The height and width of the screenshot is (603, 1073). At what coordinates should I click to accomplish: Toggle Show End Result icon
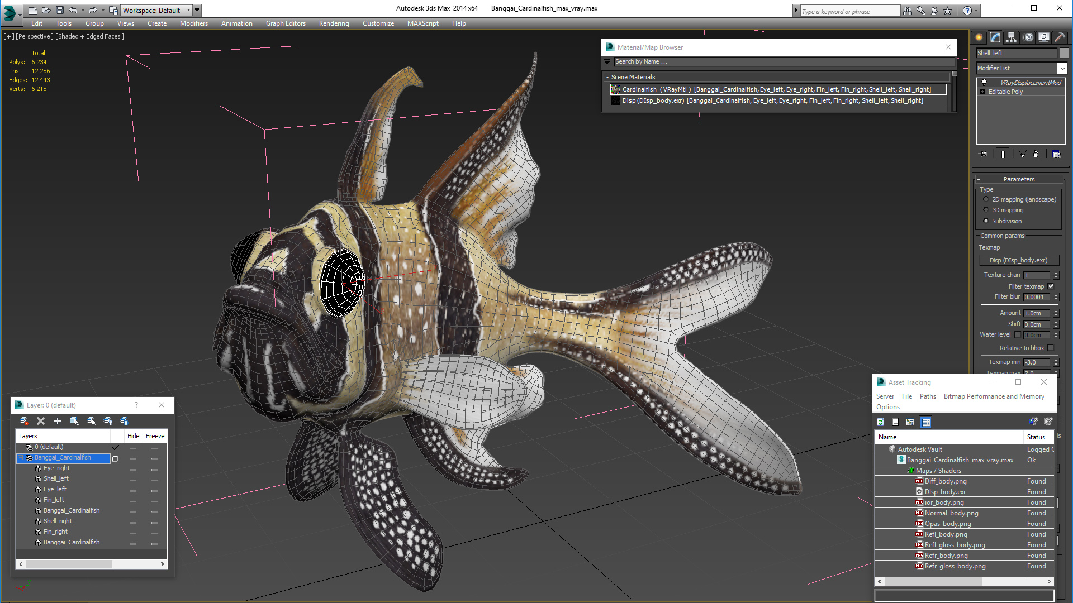[x=1003, y=154]
